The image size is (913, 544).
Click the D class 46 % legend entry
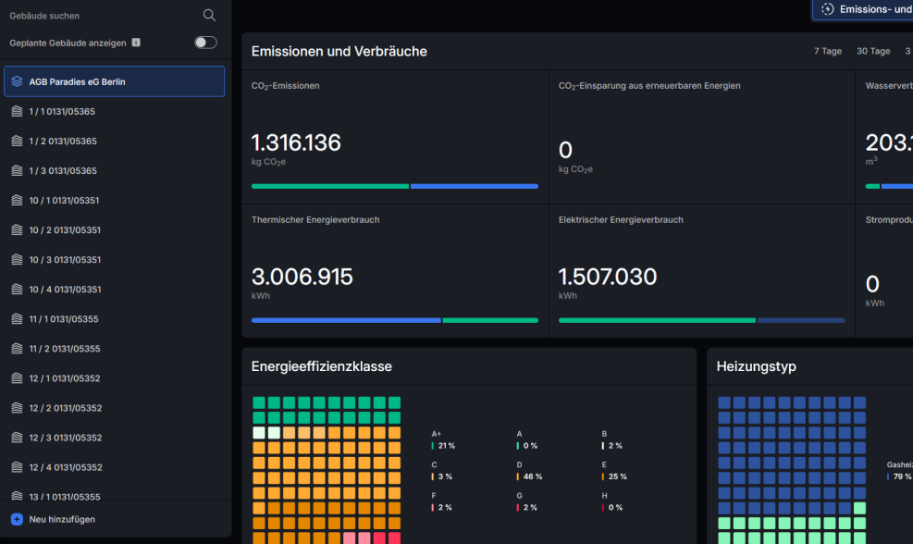point(530,476)
